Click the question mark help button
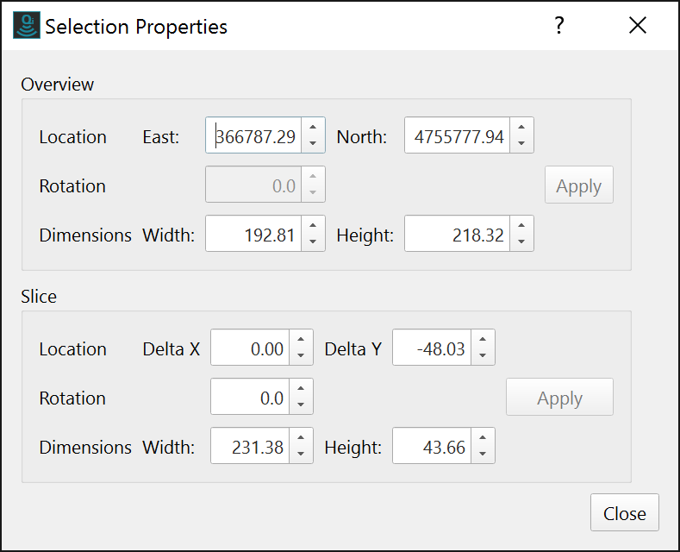The width and height of the screenshot is (680, 552). (x=559, y=25)
